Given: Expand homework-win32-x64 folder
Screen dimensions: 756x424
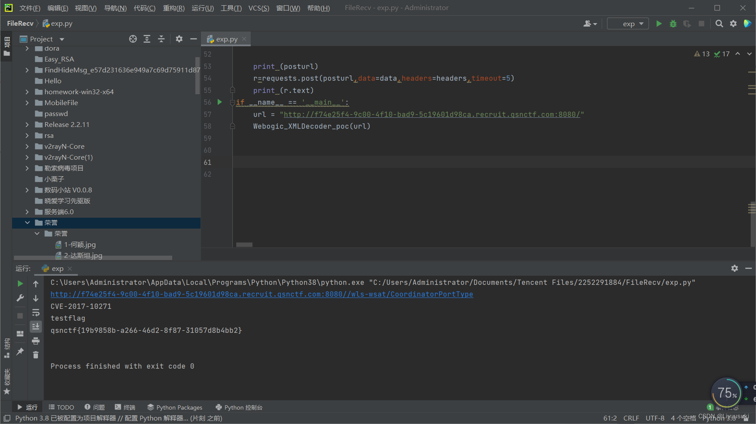Looking at the screenshot, I should click(27, 92).
